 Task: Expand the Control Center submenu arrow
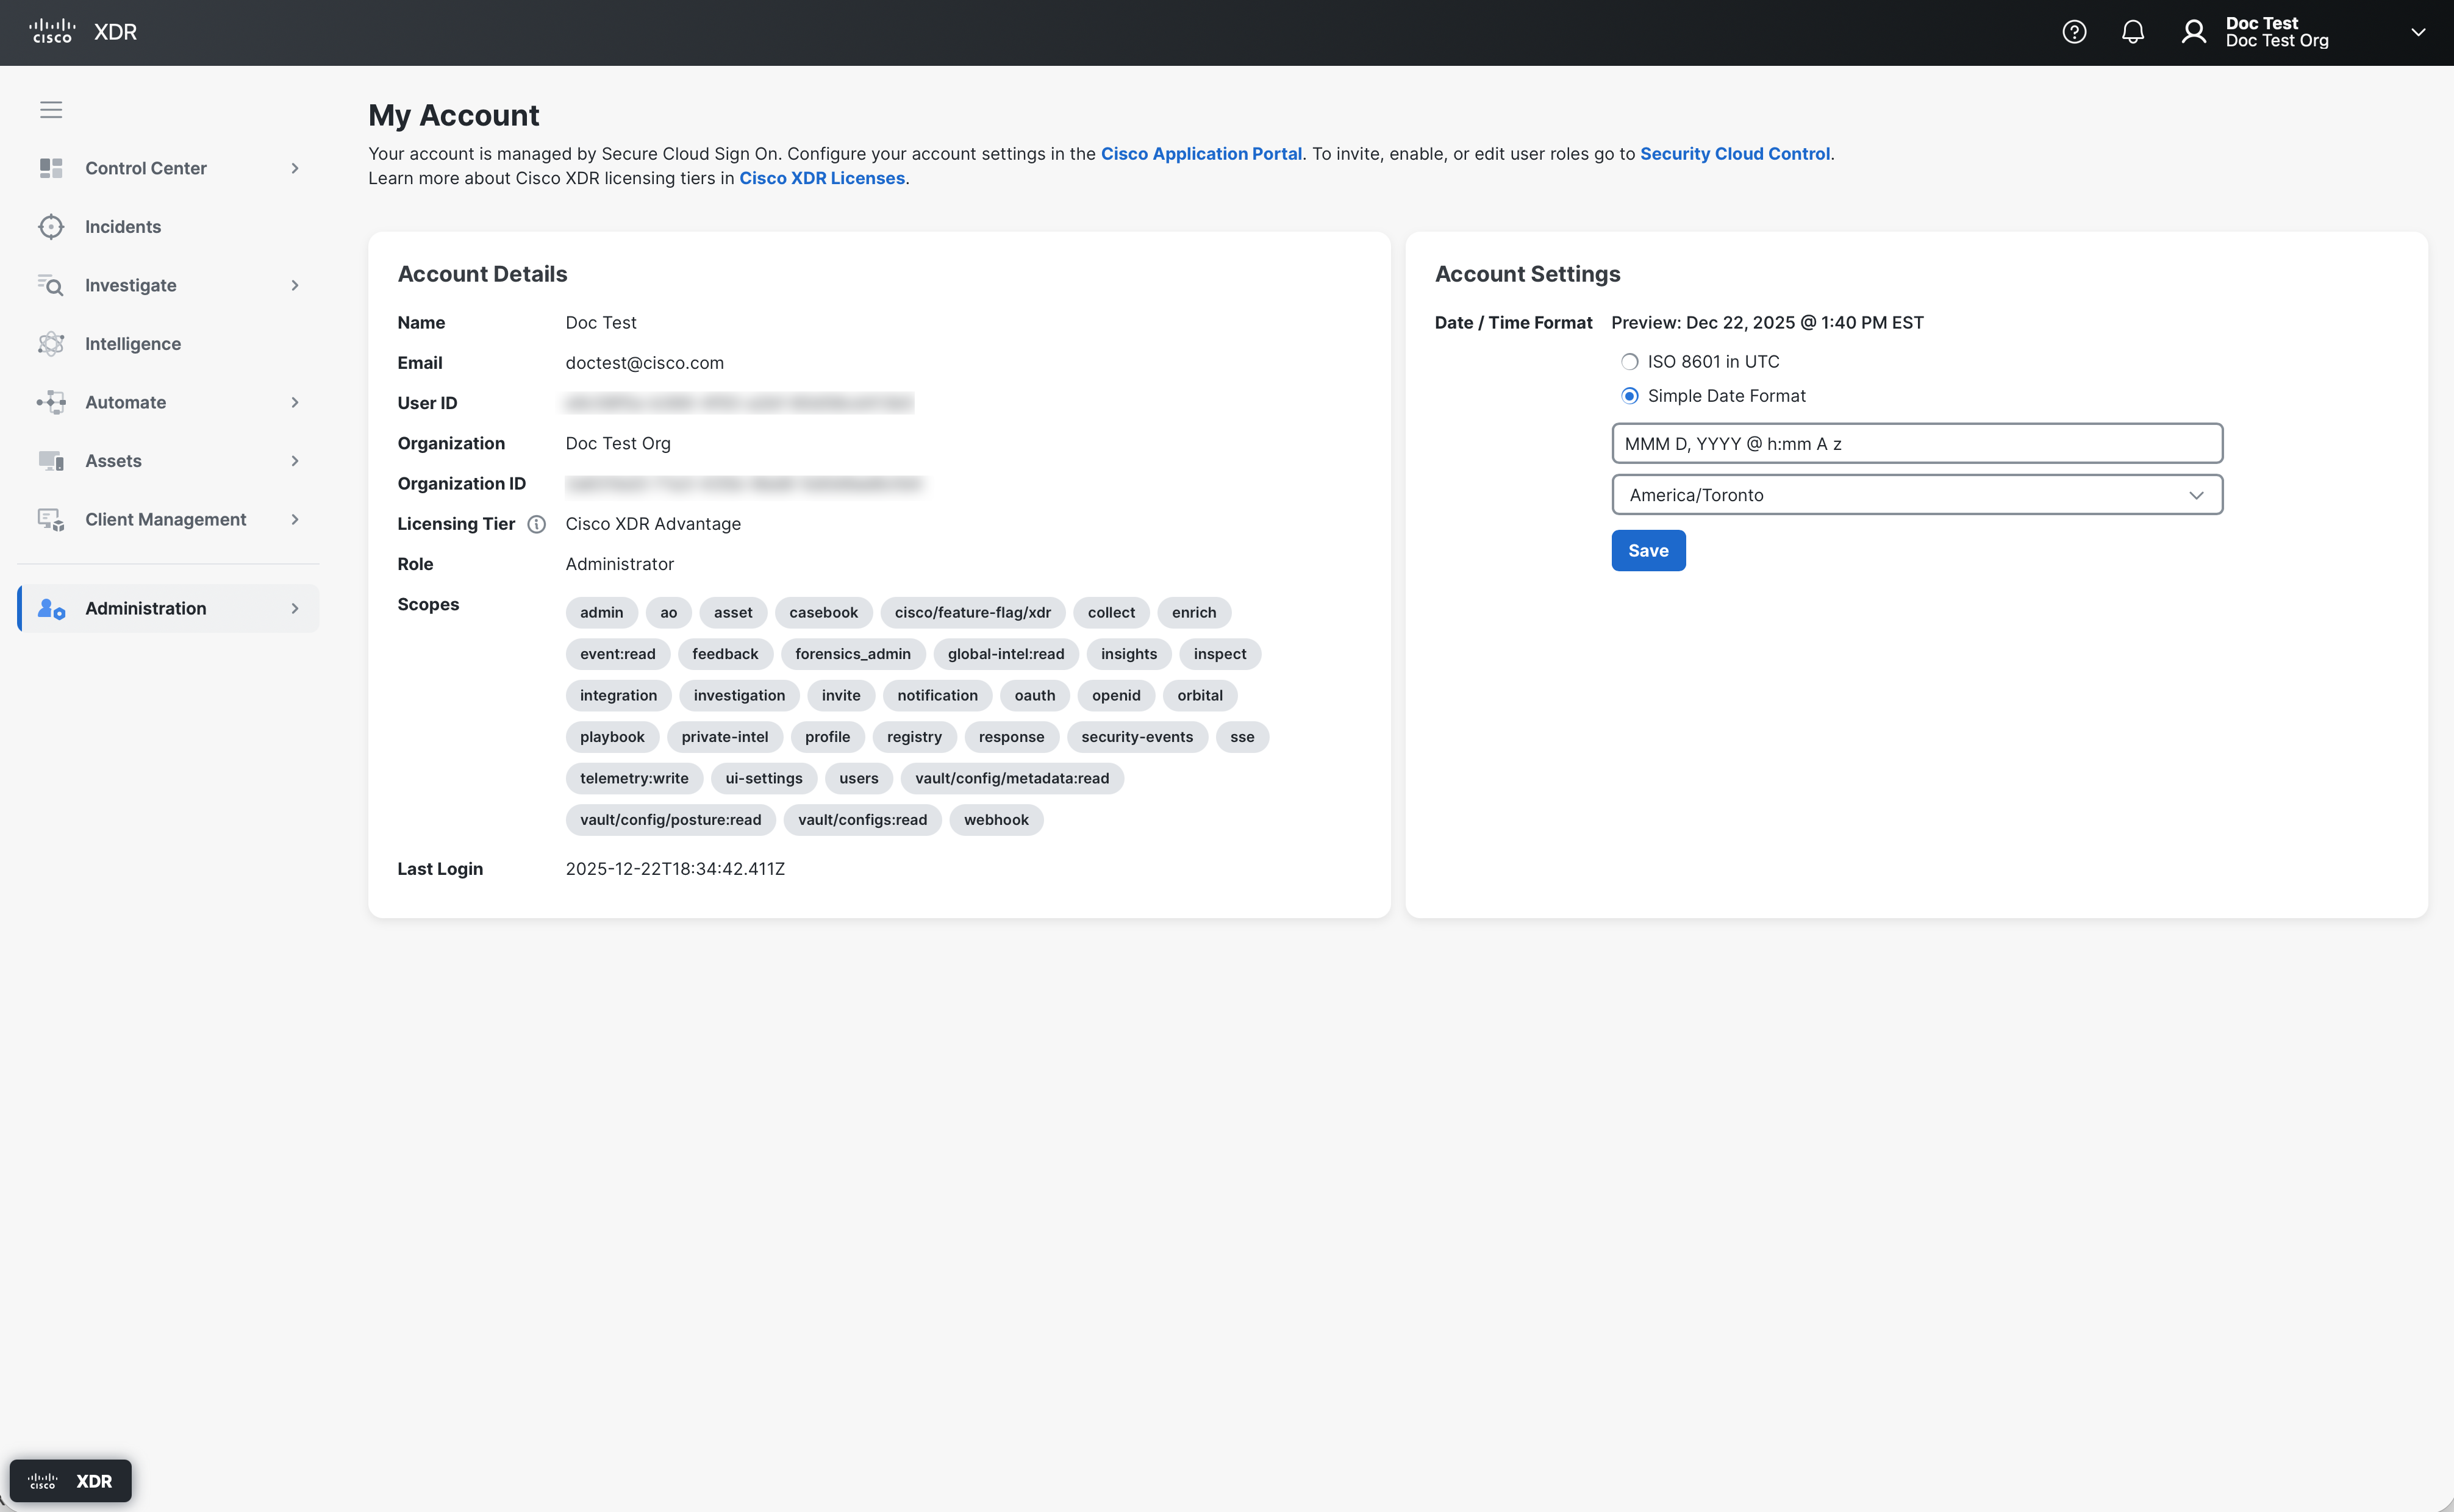tap(295, 168)
